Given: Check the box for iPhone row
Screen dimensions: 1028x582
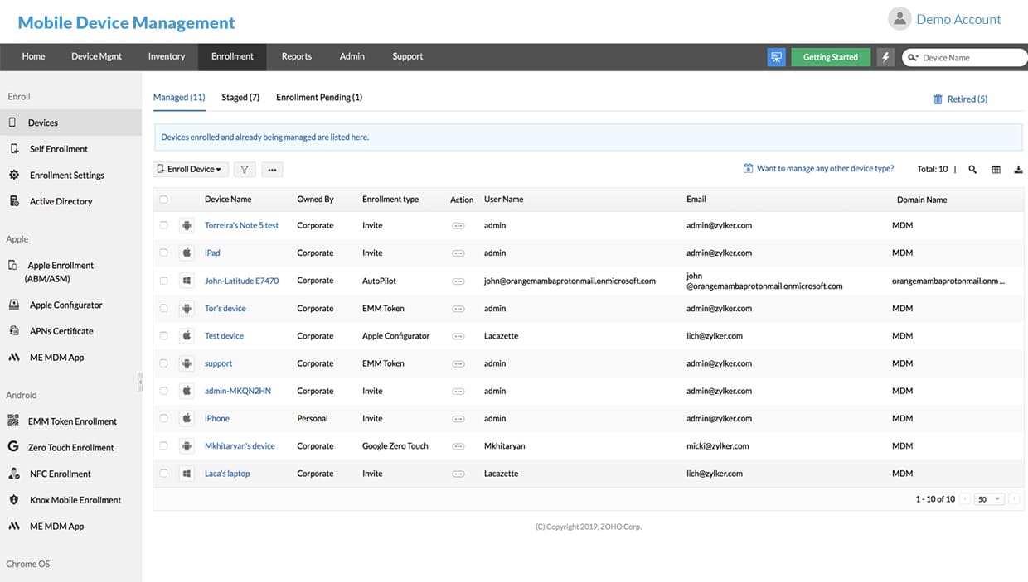Looking at the screenshot, I should (x=163, y=418).
